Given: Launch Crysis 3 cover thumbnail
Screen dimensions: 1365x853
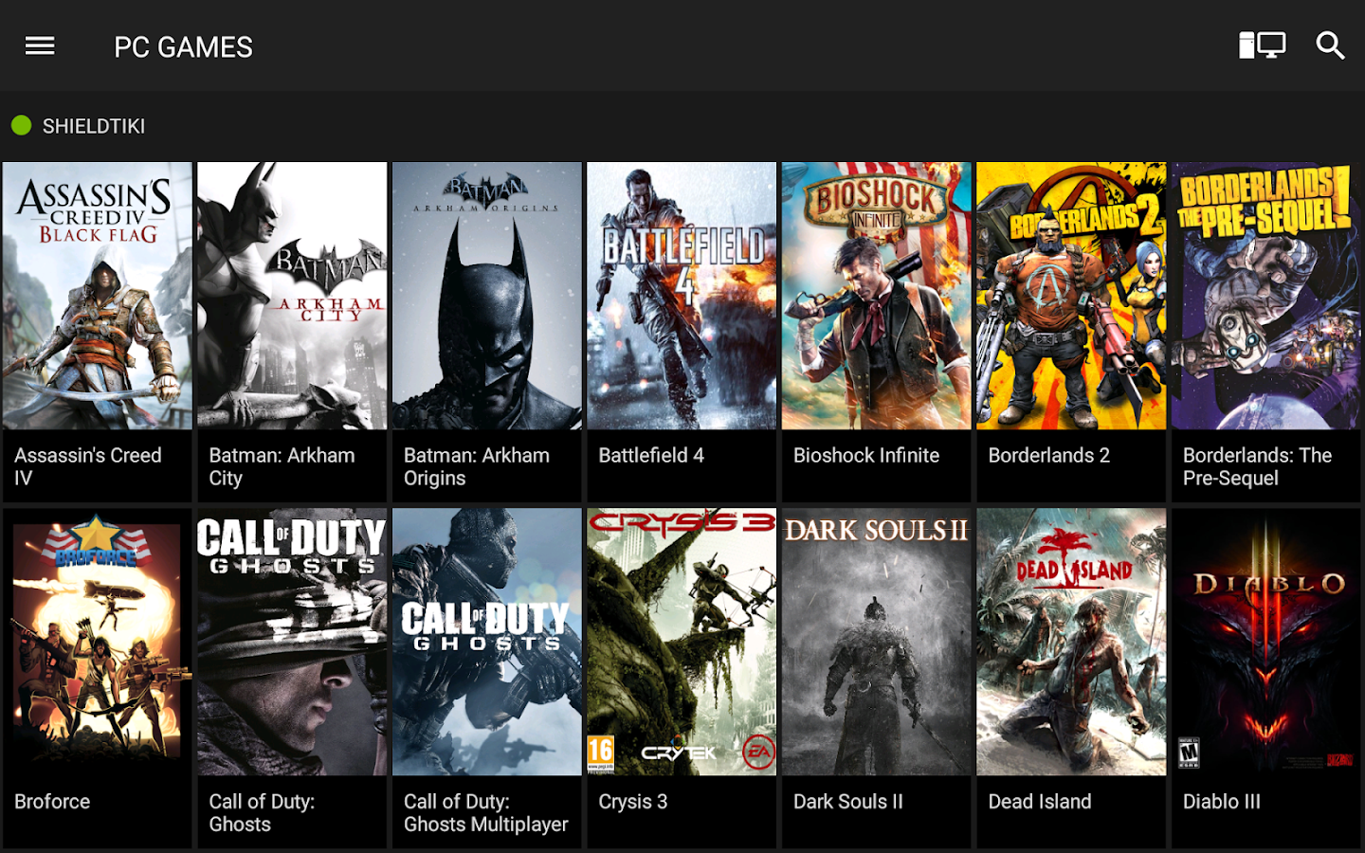Looking at the screenshot, I should (682, 642).
